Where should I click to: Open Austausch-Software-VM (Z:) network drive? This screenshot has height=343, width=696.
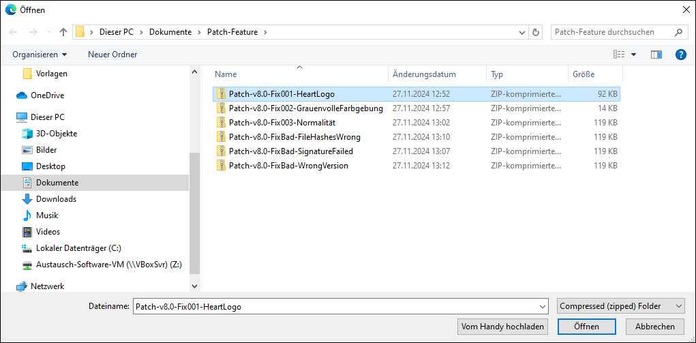109,265
